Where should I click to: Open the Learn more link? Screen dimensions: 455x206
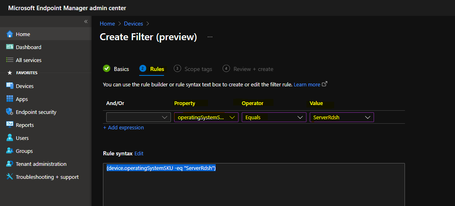[307, 84]
